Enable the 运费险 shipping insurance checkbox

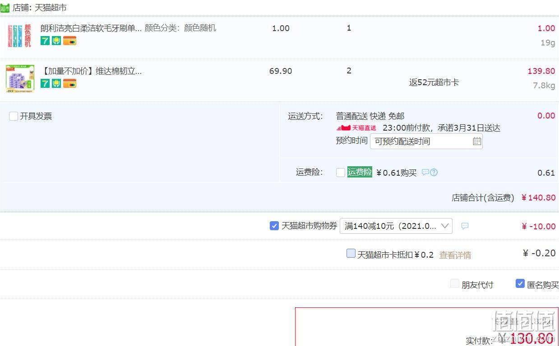pyautogui.click(x=341, y=173)
